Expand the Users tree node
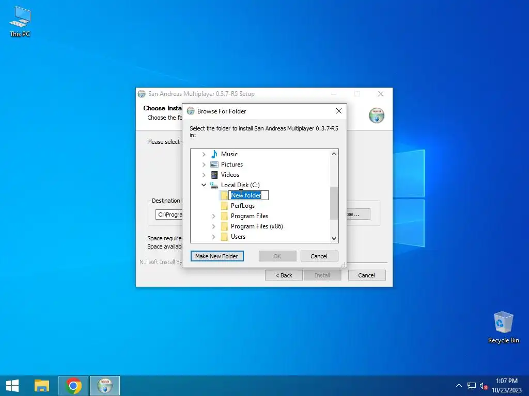 coord(213,237)
